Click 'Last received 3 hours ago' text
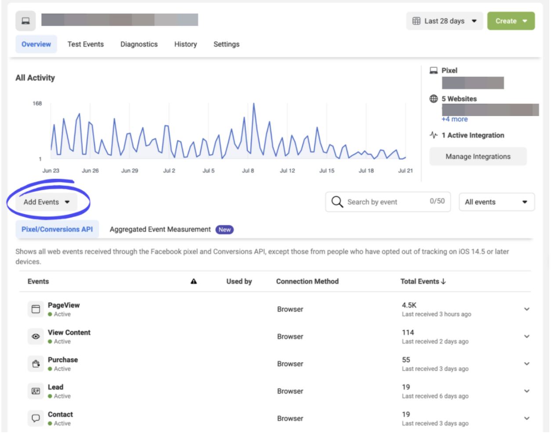The width and height of the screenshot is (551, 434). [436, 314]
